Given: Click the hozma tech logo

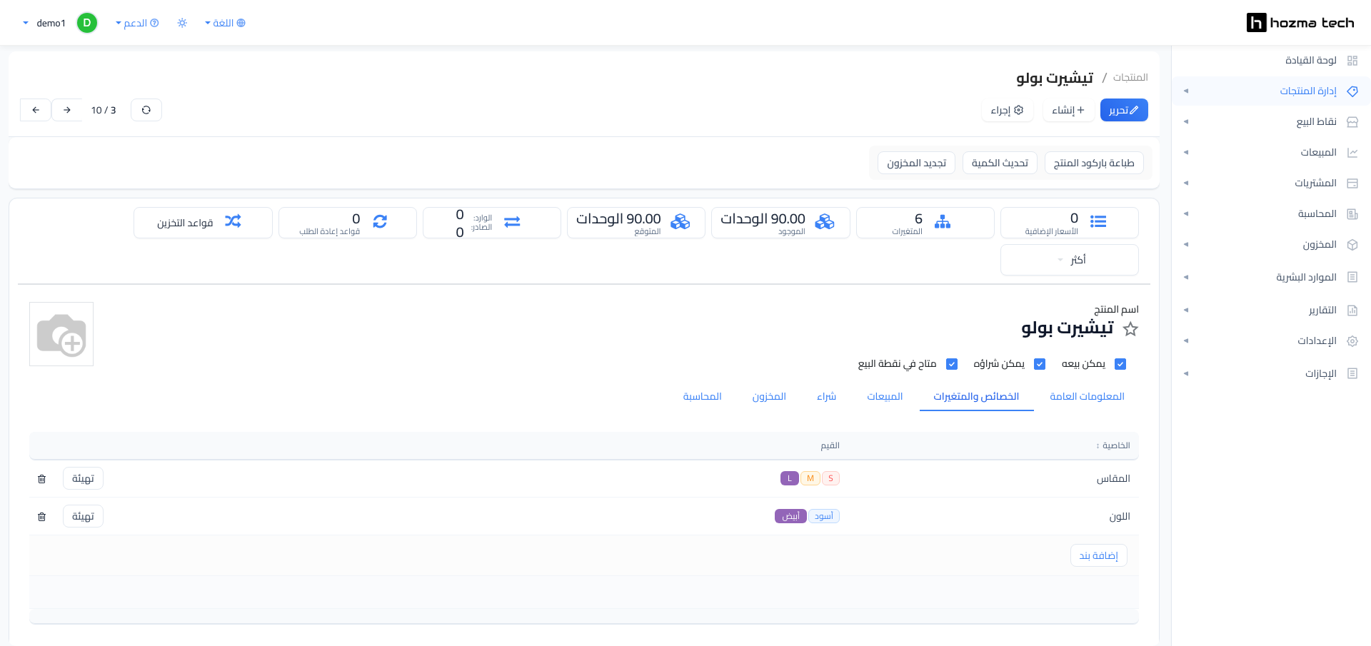Looking at the screenshot, I should [x=1300, y=23].
